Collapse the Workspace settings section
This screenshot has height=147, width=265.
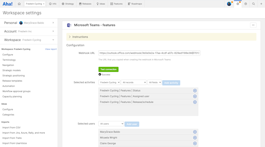29,40
